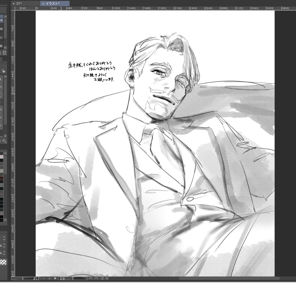Click the zoom out minus button

coord(44,279)
